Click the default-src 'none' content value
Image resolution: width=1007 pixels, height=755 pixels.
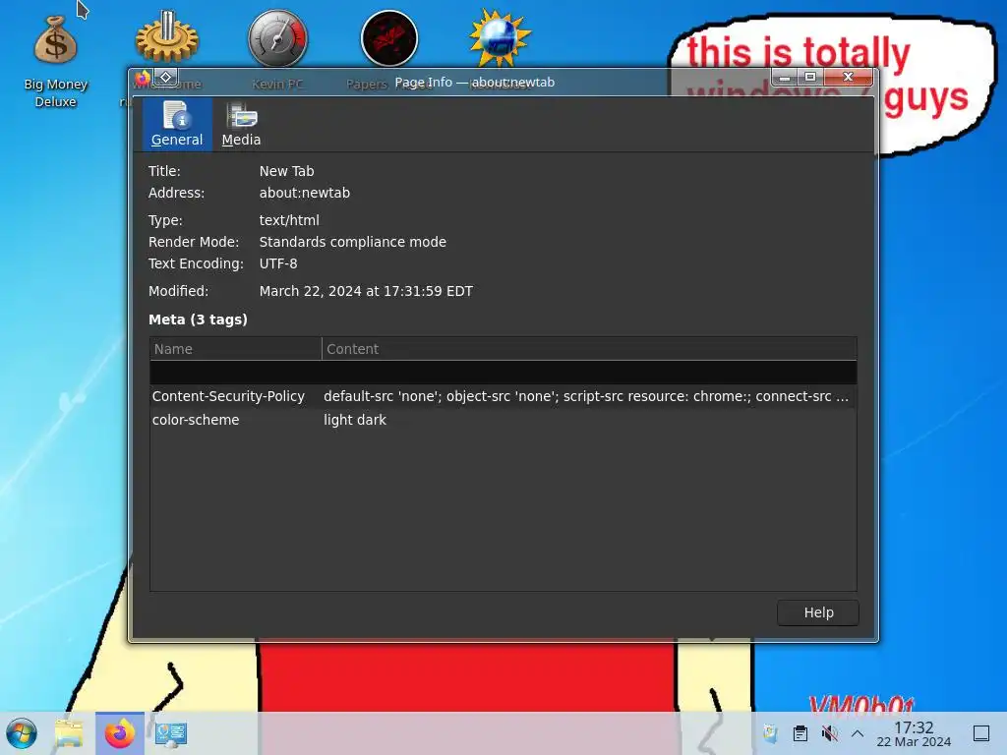586,396
